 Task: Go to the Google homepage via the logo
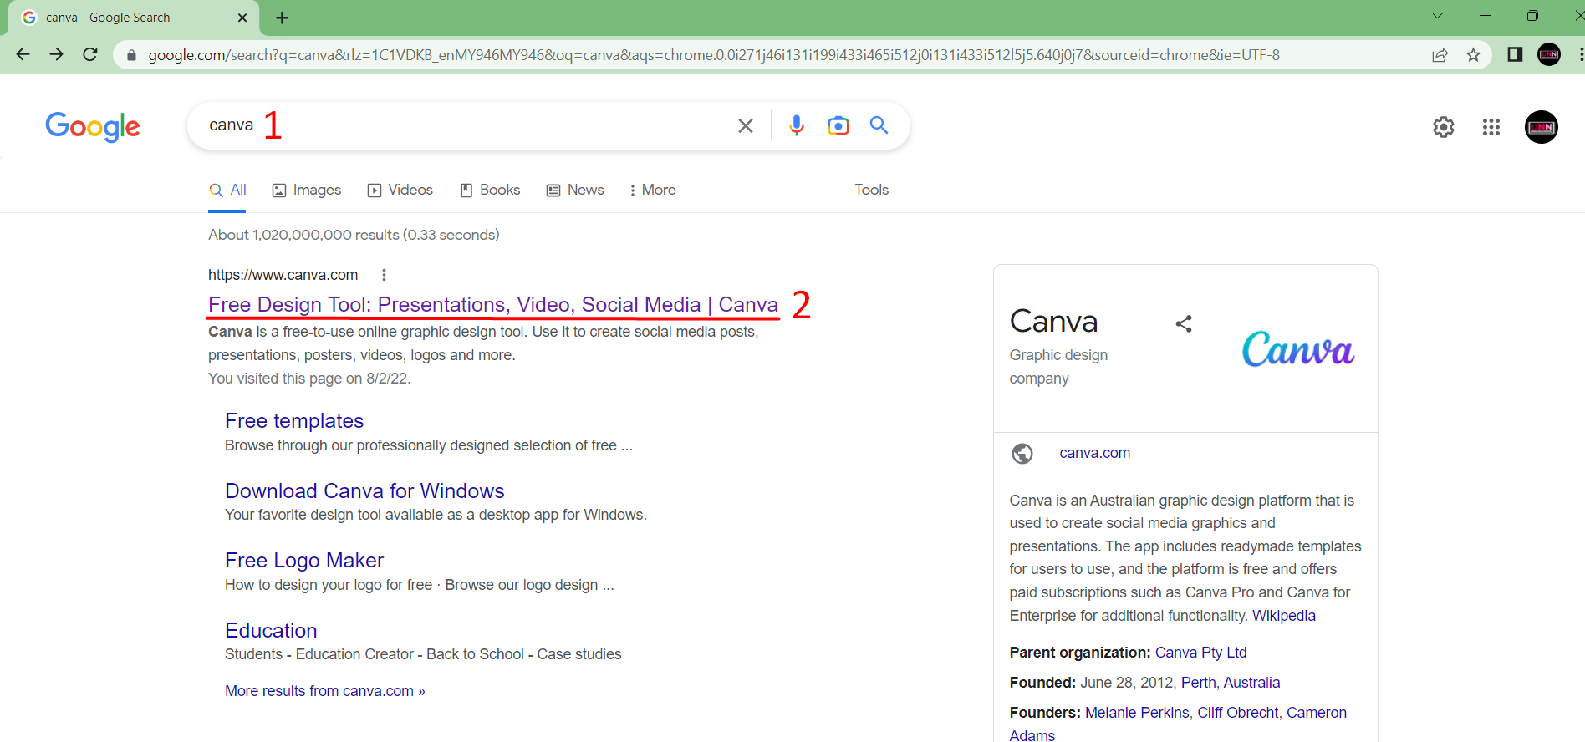[93, 126]
